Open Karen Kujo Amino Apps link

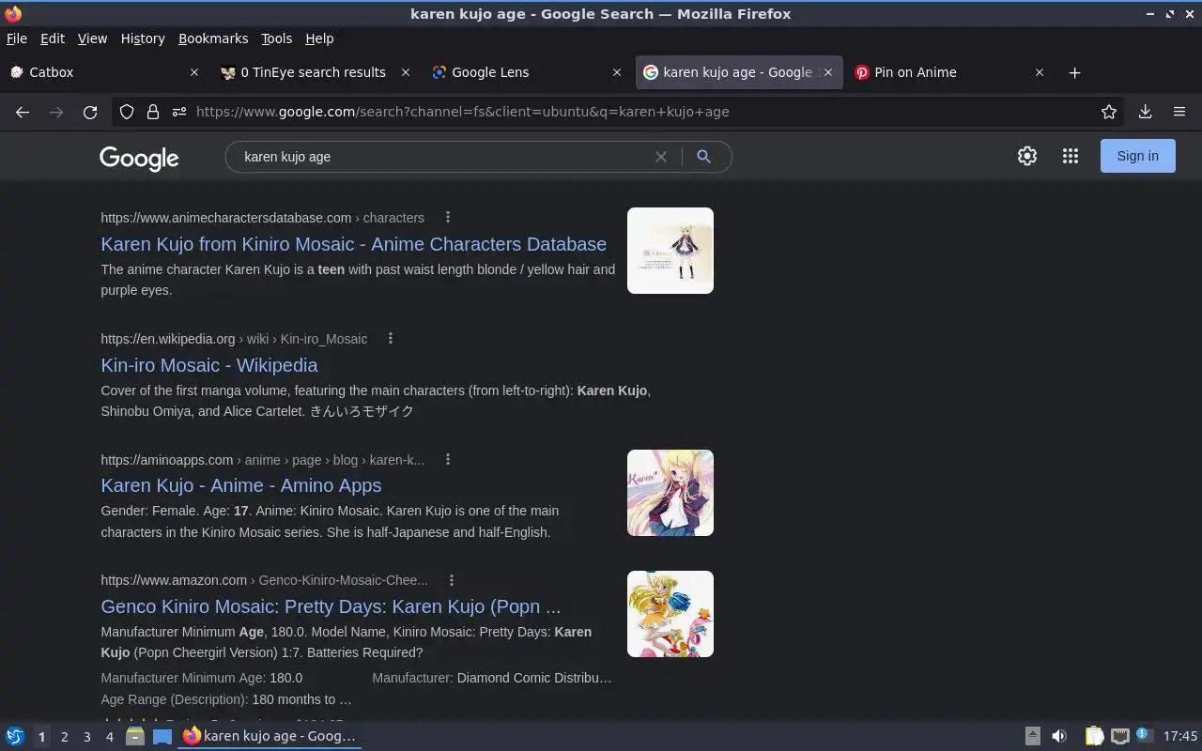(x=241, y=485)
